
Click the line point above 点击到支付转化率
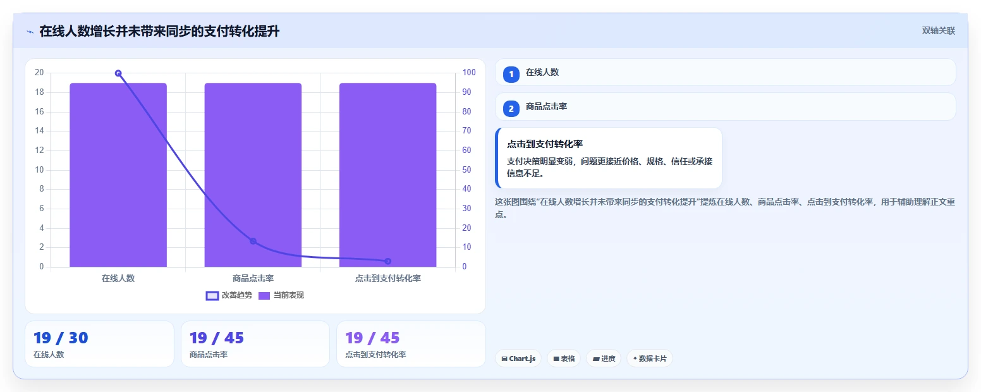point(387,261)
